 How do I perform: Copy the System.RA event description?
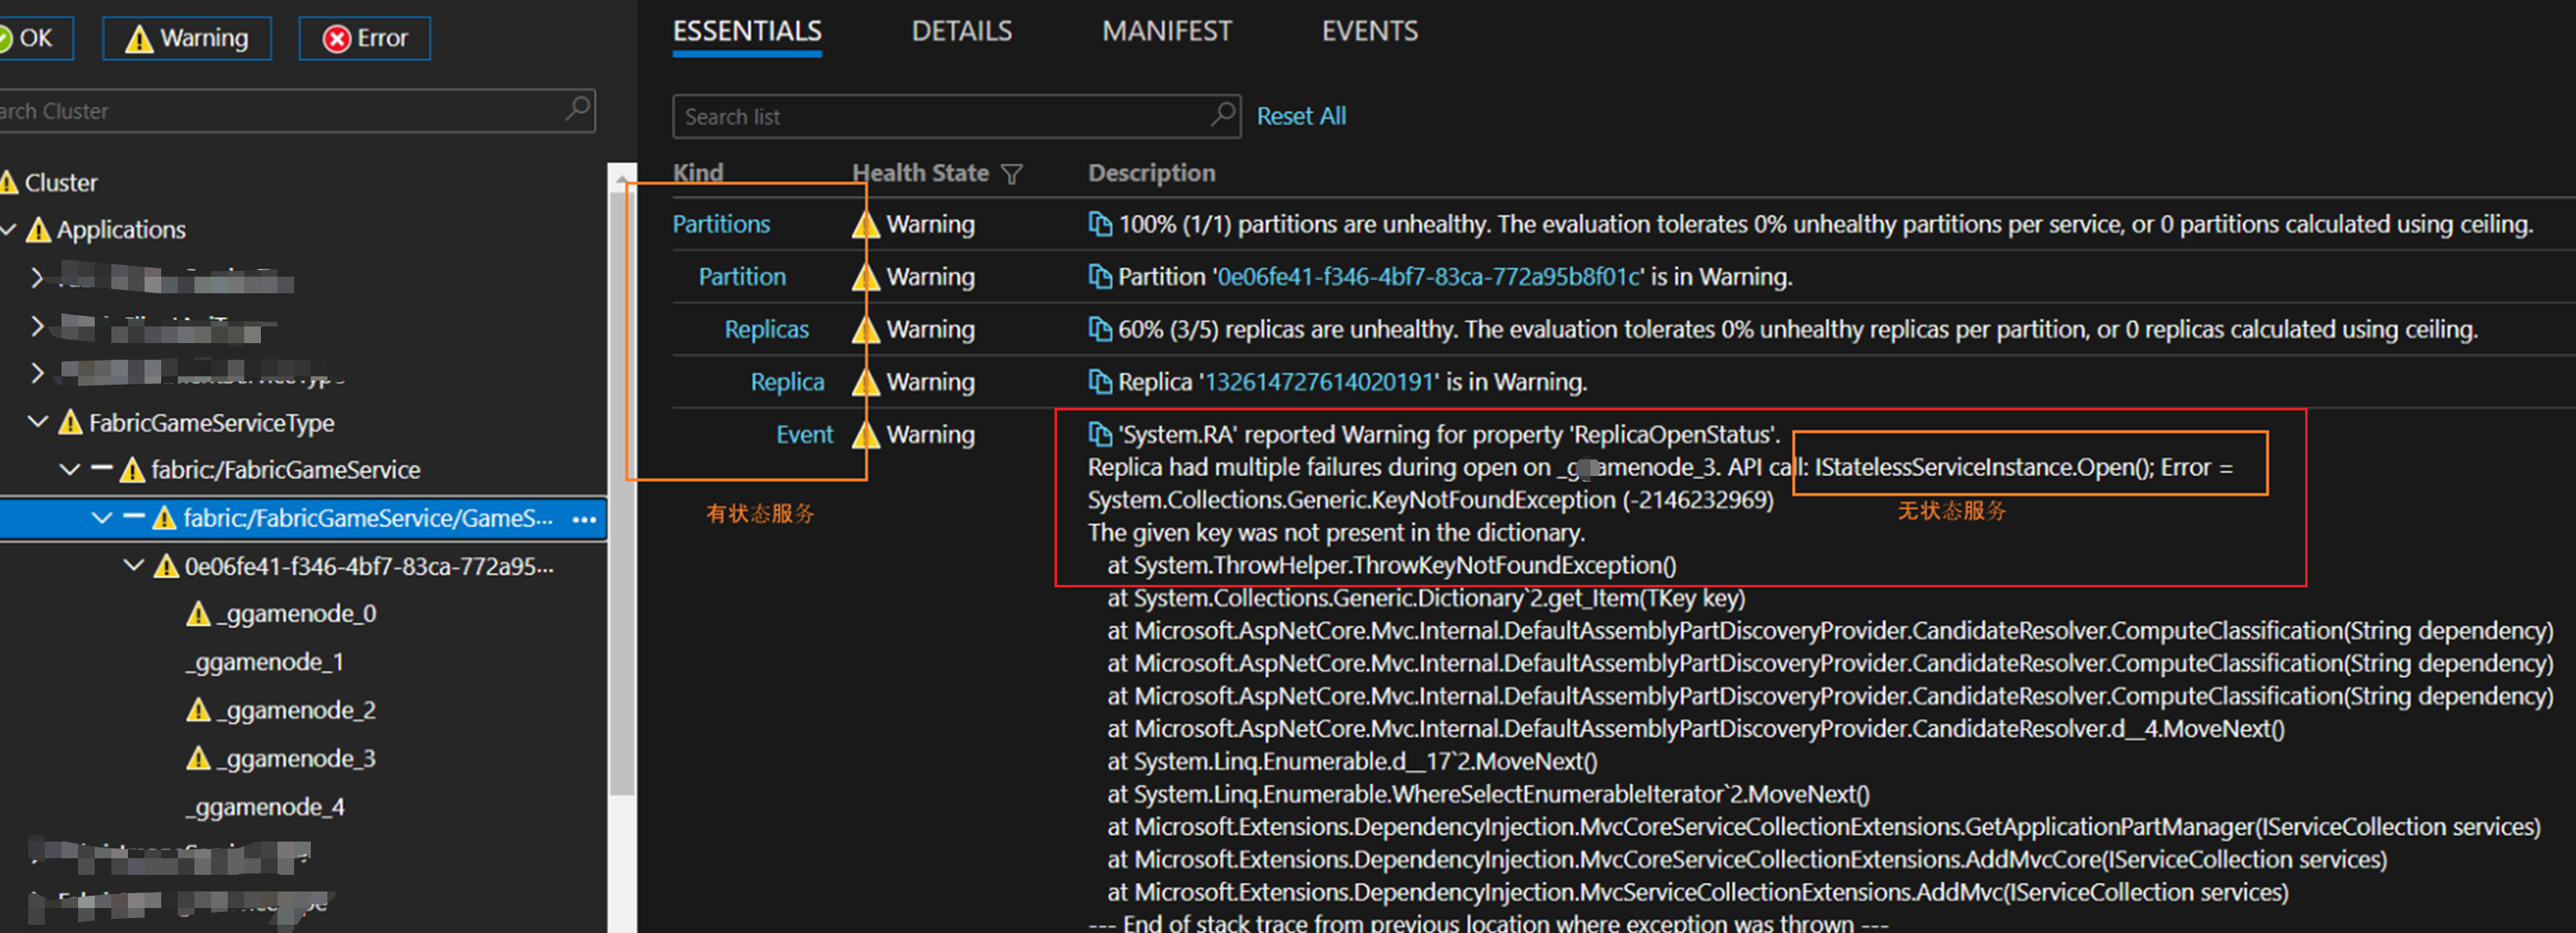[x=1099, y=434]
